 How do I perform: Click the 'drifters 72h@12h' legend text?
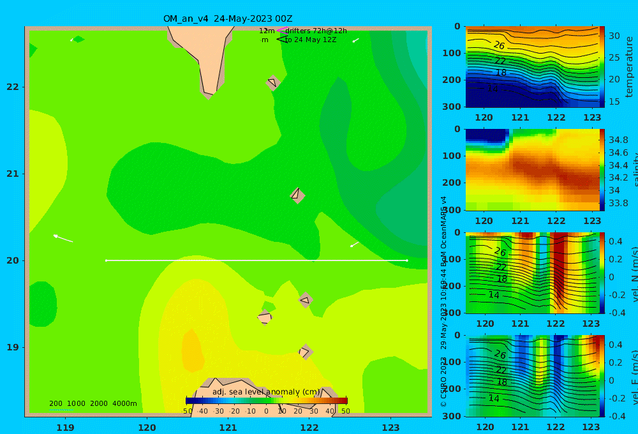click(316, 31)
